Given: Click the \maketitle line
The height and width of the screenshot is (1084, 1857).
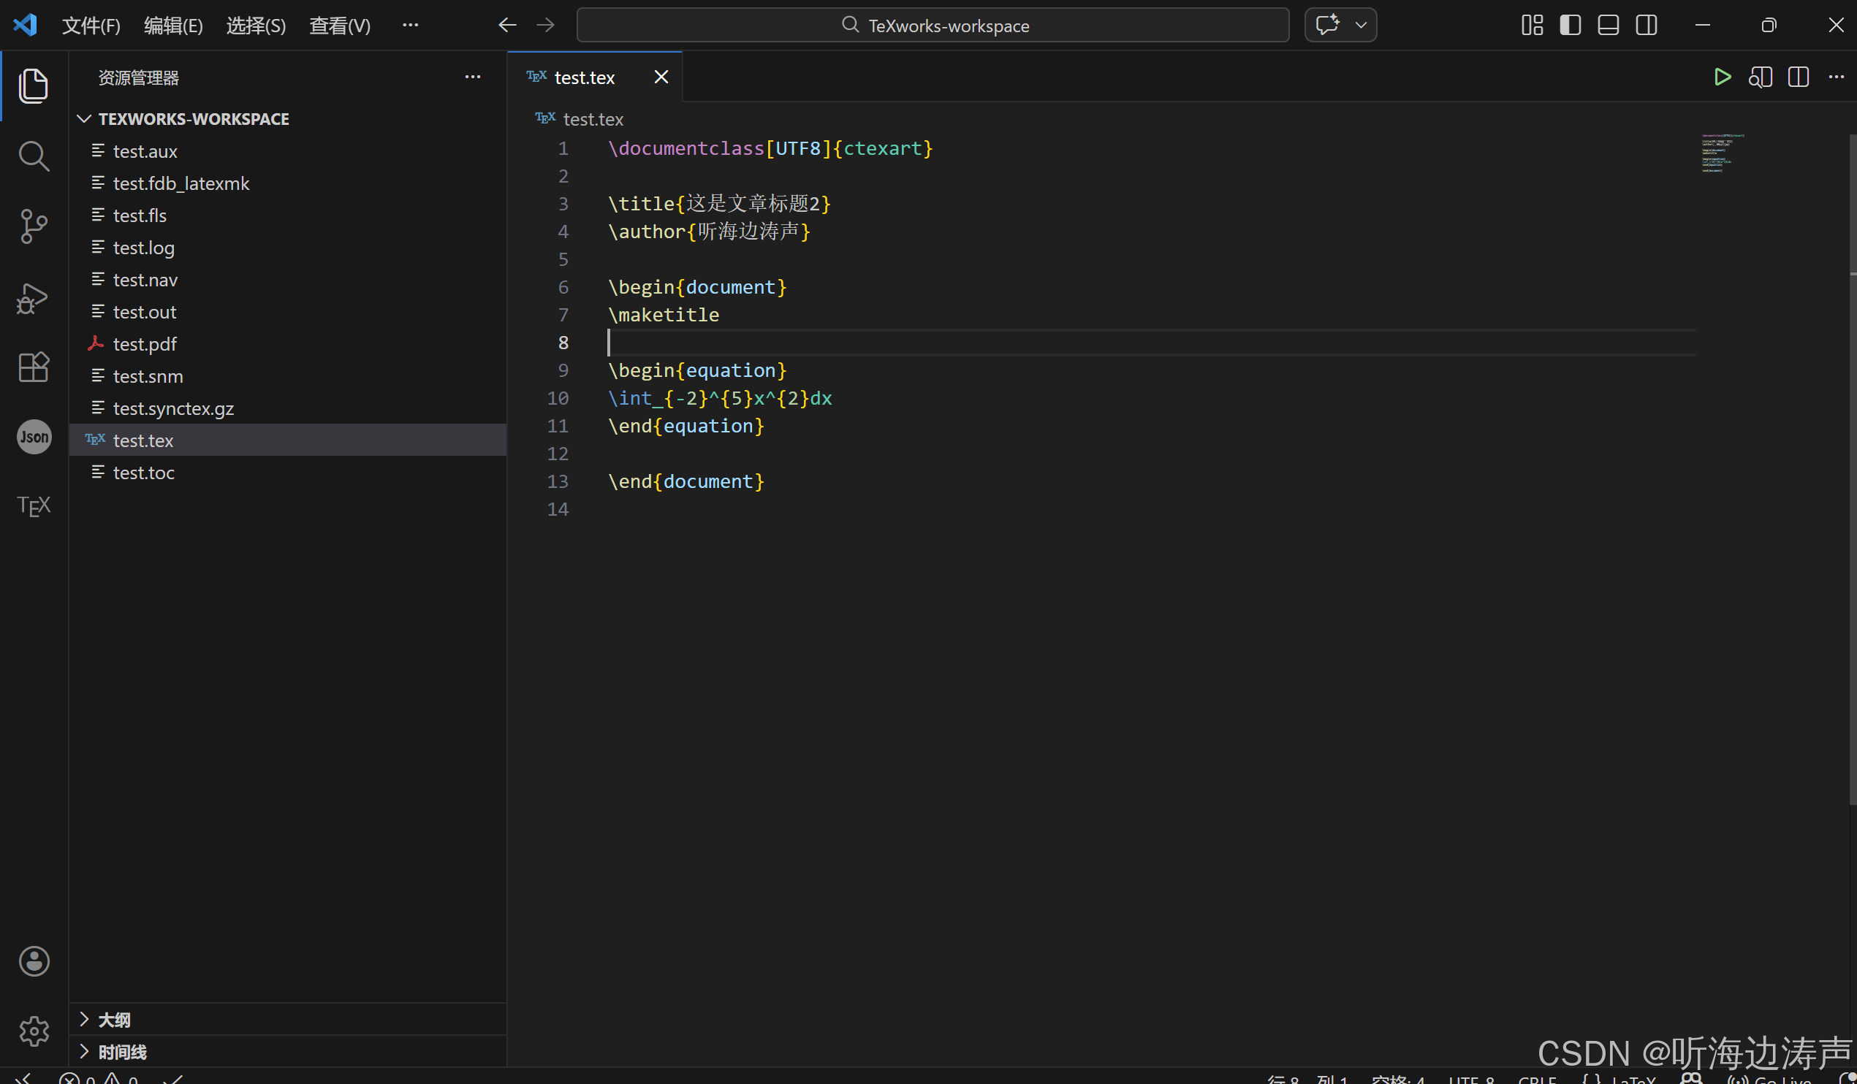Looking at the screenshot, I should click(664, 315).
